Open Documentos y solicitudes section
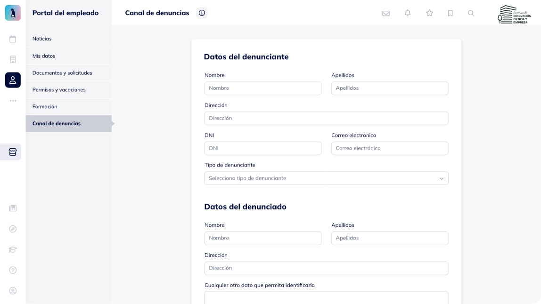This screenshot has width=541, height=304. coord(63,73)
